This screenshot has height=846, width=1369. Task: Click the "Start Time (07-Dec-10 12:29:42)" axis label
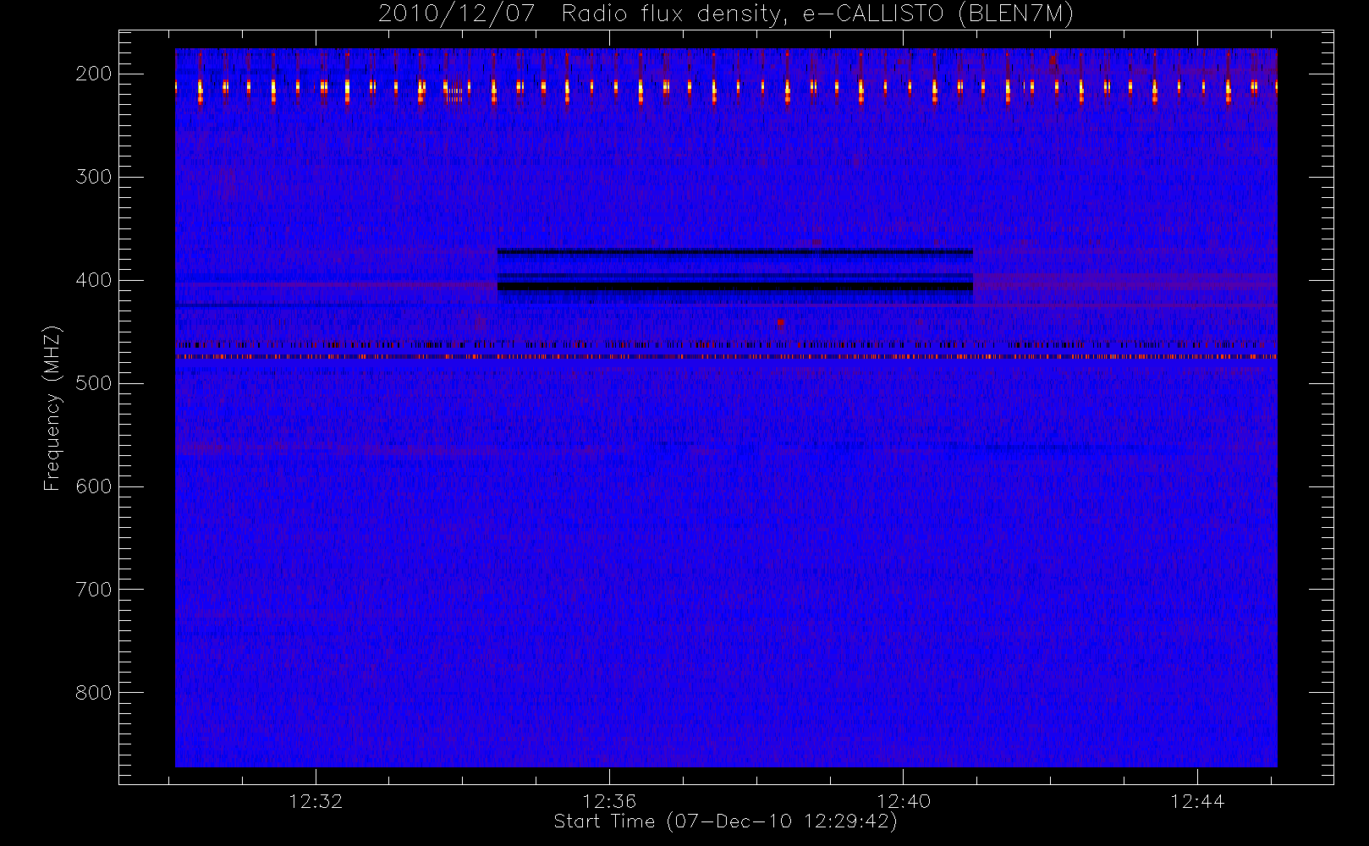pyautogui.click(x=725, y=821)
